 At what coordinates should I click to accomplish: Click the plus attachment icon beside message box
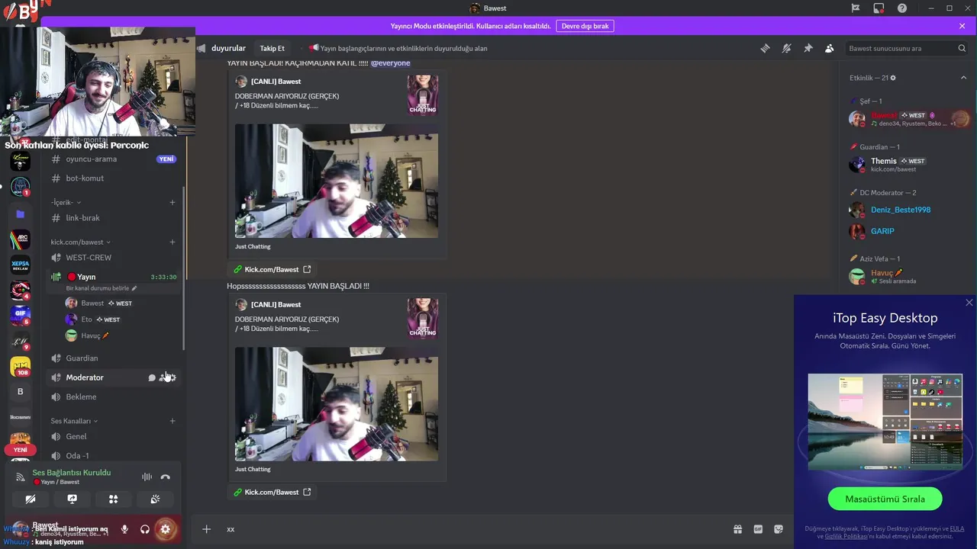pyautogui.click(x=206, y=529)
